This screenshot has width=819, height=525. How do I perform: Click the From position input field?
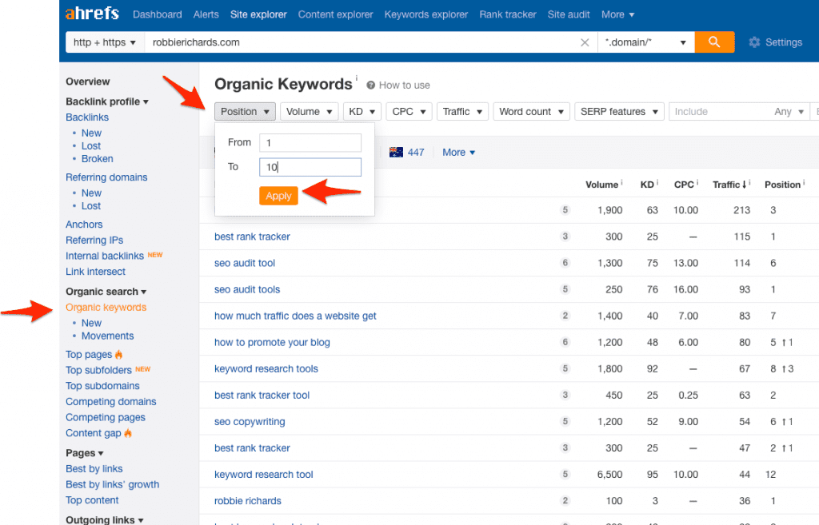pos(310,142)
